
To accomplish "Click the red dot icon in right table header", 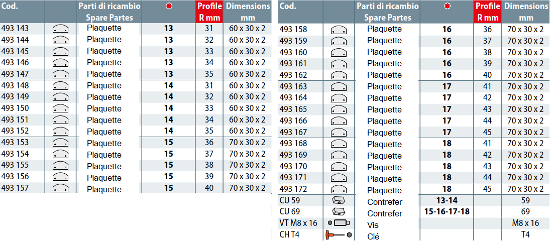I will [447, 7].
